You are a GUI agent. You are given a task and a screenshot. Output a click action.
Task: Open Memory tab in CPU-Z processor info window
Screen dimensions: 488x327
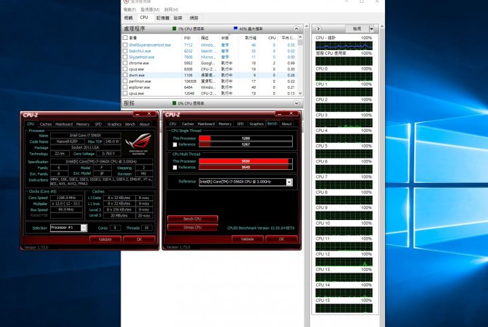[x=83, y=124]
